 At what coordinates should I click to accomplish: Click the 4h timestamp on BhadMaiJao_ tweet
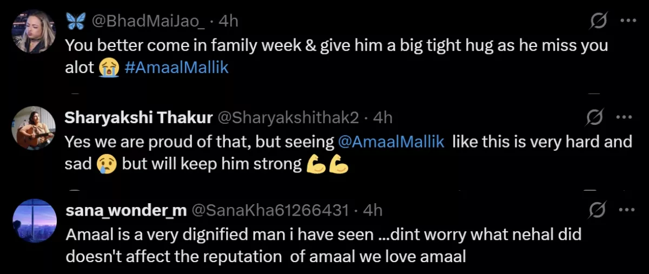pos(228,21)
